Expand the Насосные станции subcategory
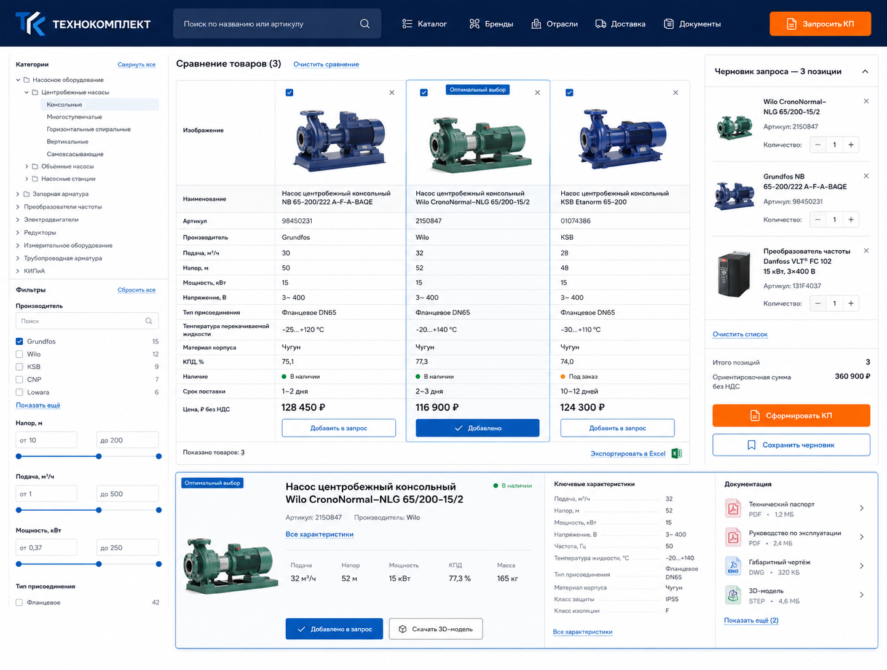 point(27,179)
